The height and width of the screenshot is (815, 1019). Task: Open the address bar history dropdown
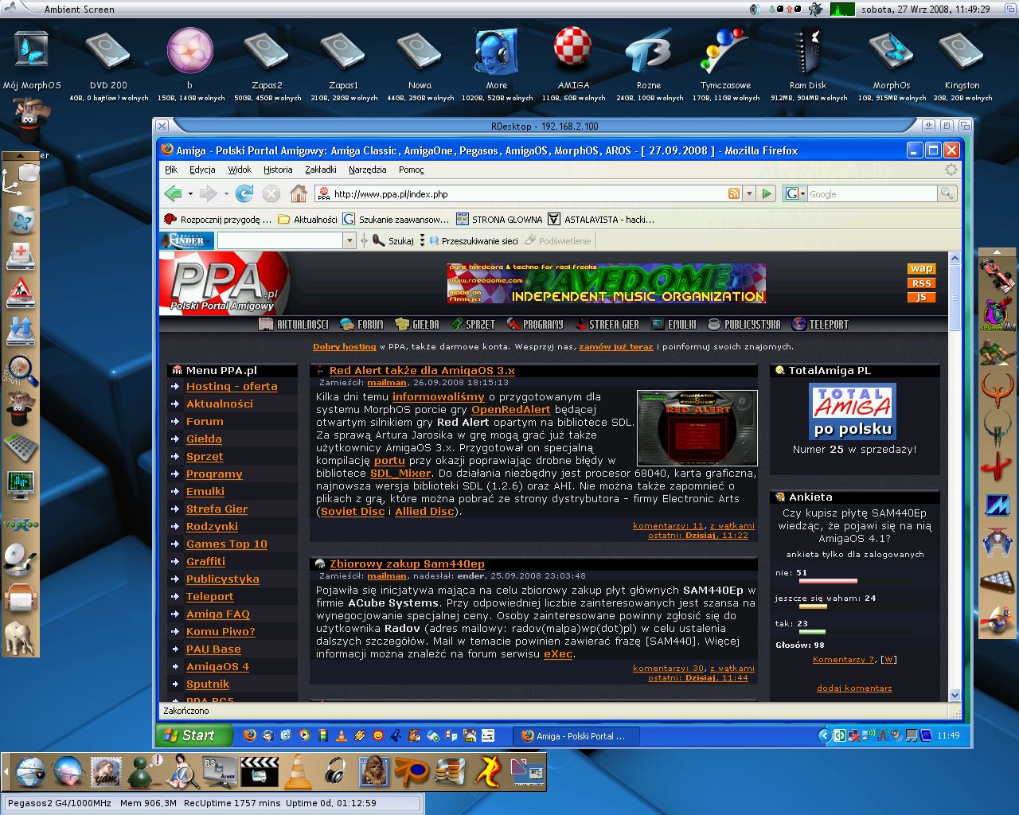click(749, 193)
